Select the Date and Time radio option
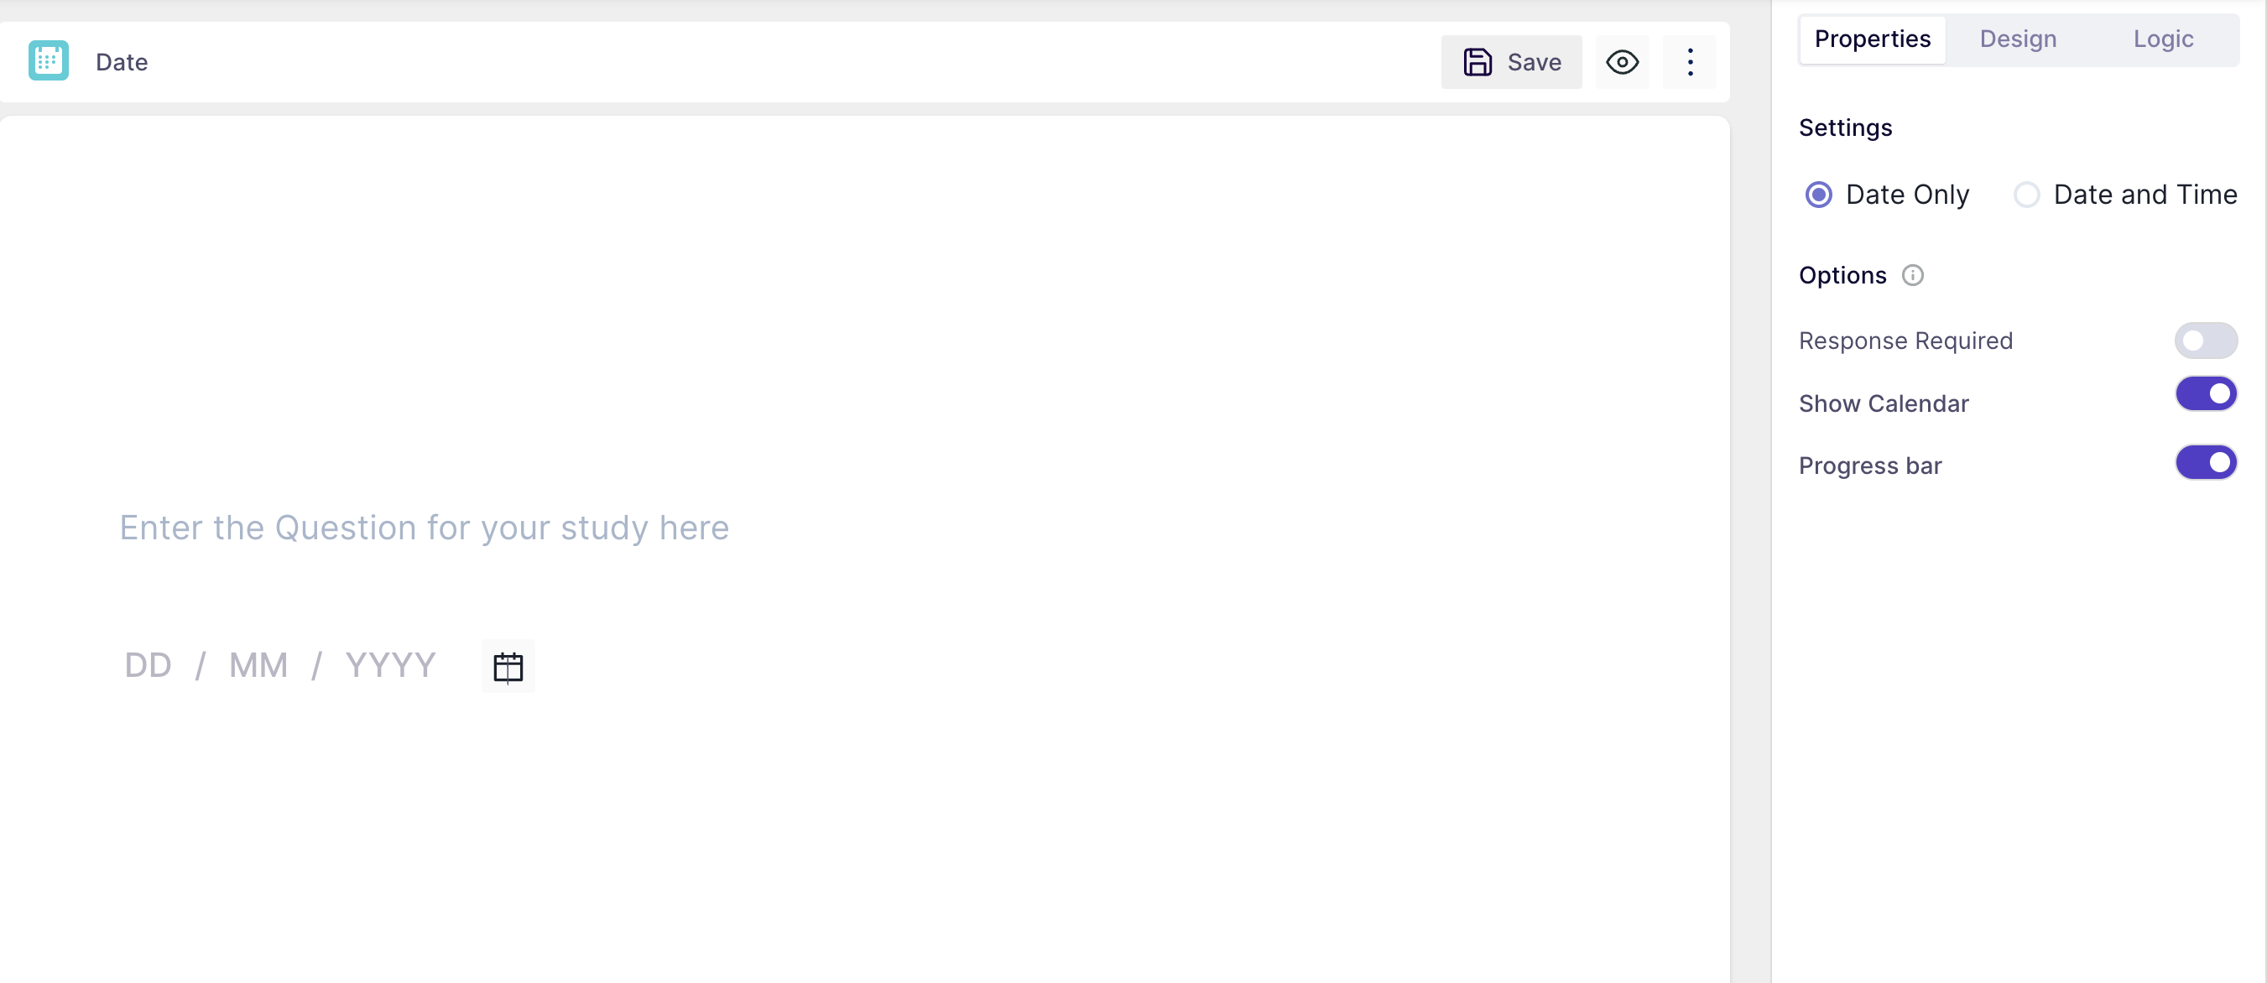Screen dimensions: 2267x983 pyautogui.click(x=2027, y=195)
